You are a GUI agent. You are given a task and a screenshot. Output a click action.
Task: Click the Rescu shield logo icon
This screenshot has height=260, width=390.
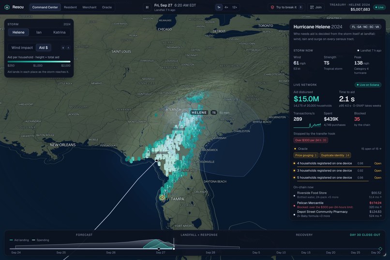click(x=7, y=7)
